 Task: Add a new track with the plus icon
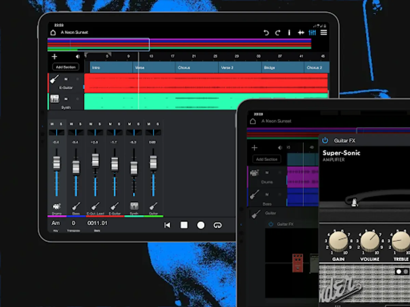pos(54,56)
